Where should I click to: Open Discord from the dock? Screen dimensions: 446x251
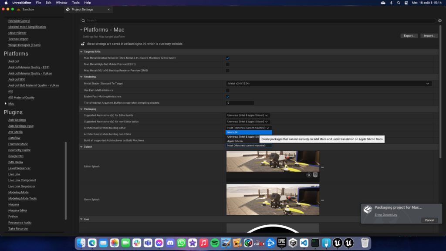[170, 242]
